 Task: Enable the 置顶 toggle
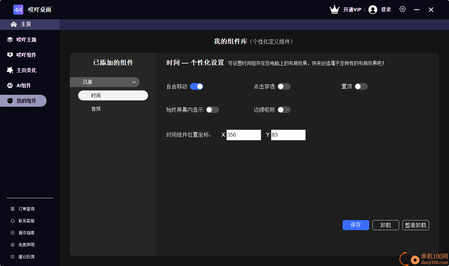coord(361,86)
